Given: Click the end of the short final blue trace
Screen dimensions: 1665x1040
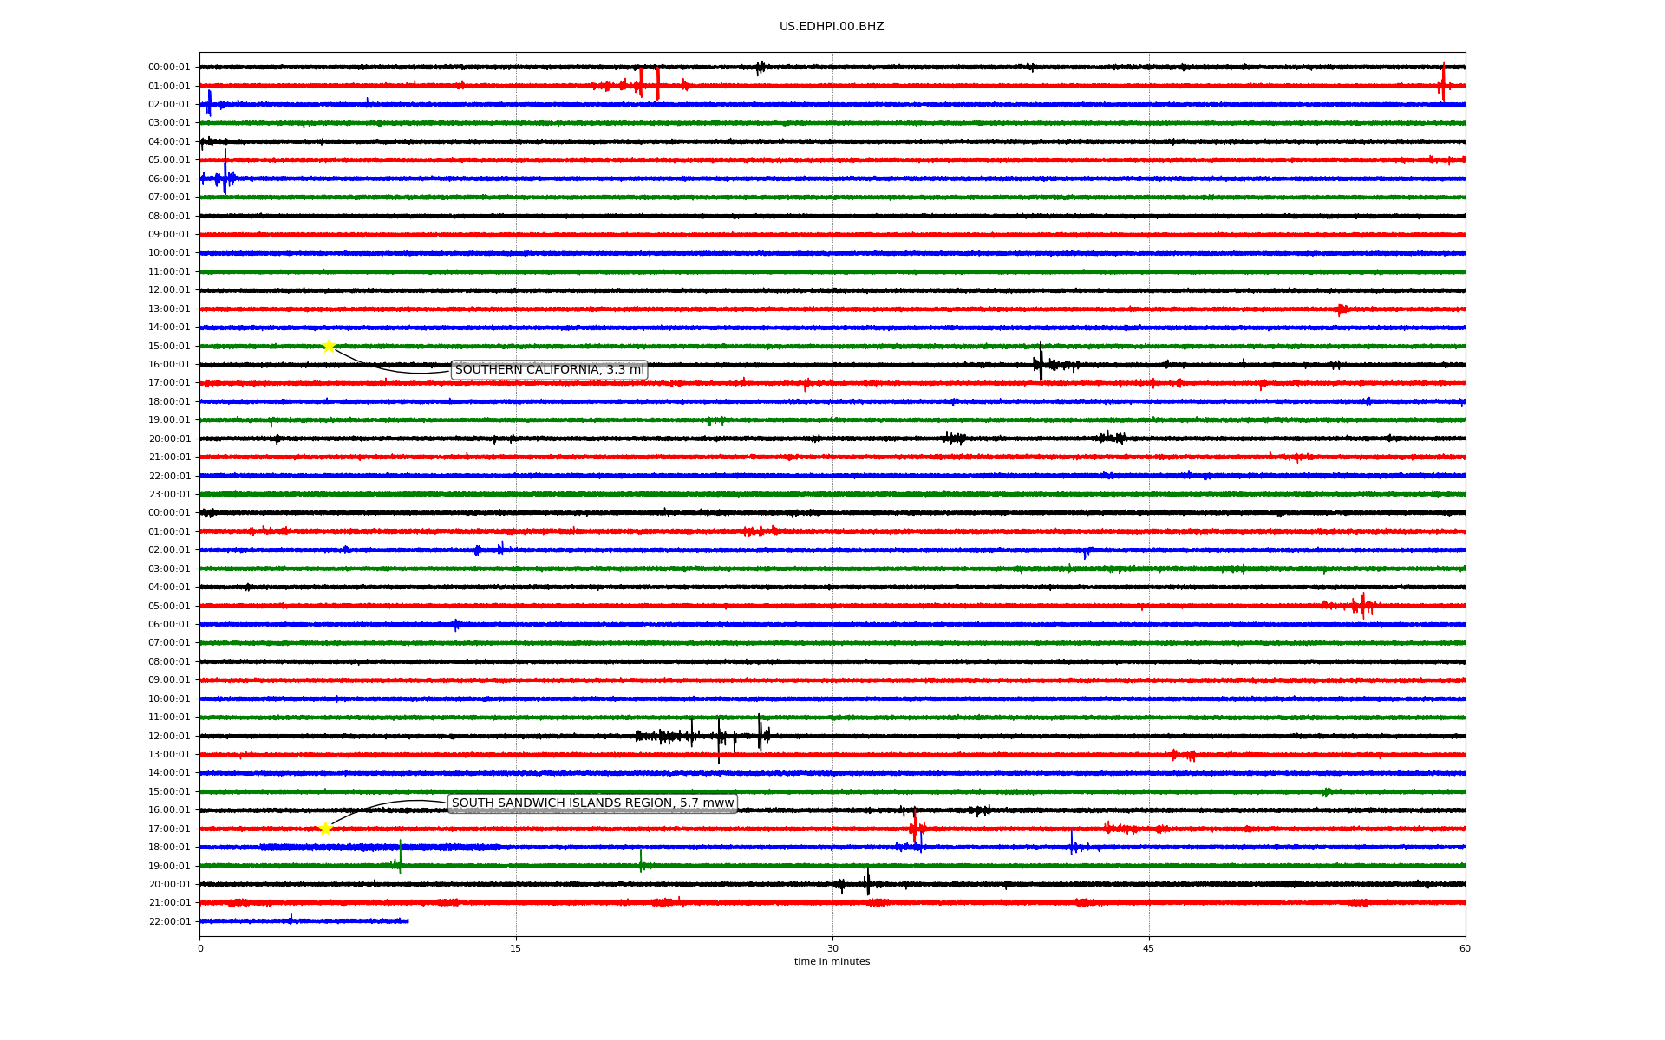Looking at the screenshot, I should pyautogui.click(x=408, y=920).
